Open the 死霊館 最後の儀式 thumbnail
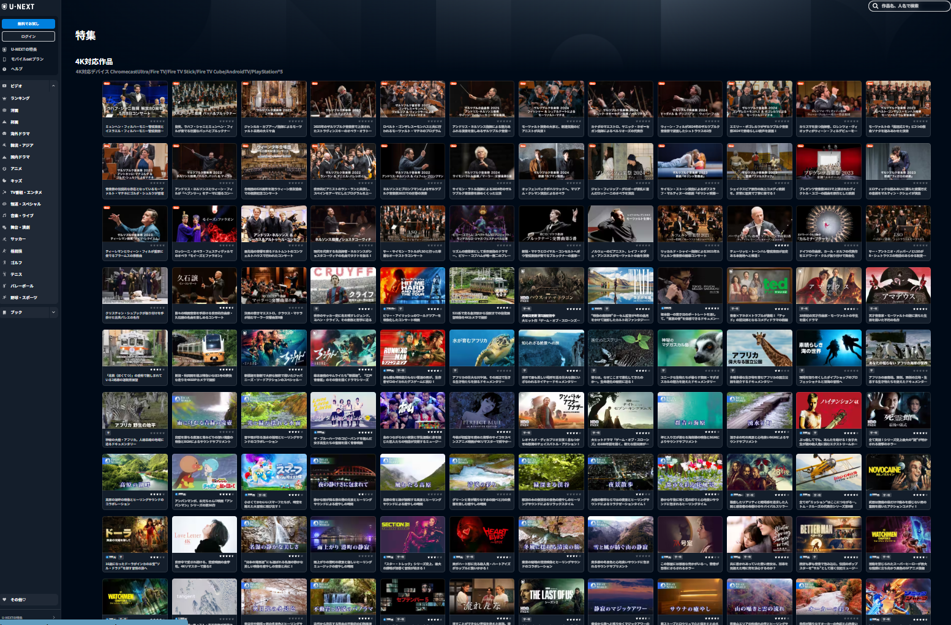Screen dimensions: 951x625 (898, 410)
